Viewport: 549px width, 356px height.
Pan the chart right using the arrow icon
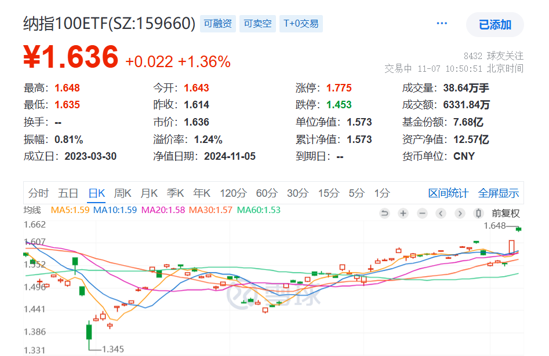click(x=460, y=213)
